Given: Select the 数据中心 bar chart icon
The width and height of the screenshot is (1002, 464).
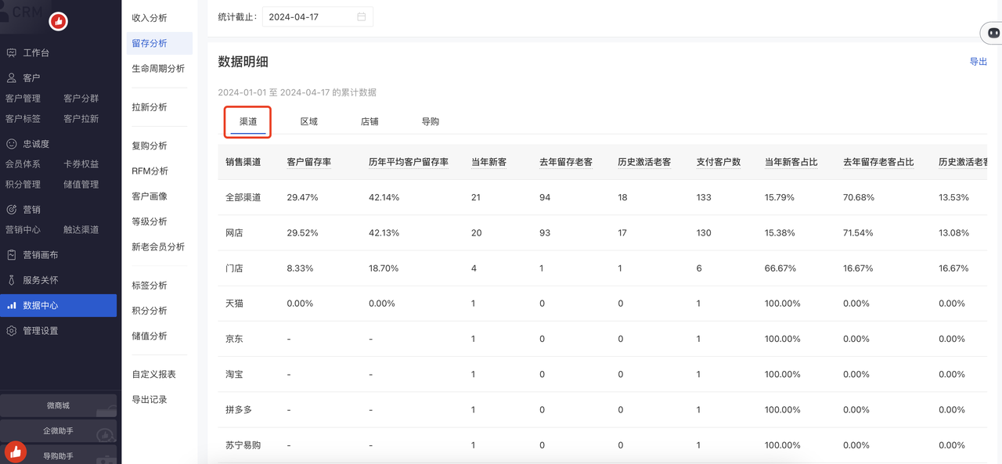Looking at the screenshot, I should coord(12,306).
